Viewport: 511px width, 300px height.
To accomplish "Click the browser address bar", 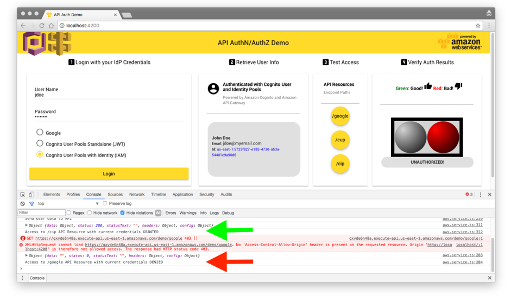I will click(x=270, y=26).
